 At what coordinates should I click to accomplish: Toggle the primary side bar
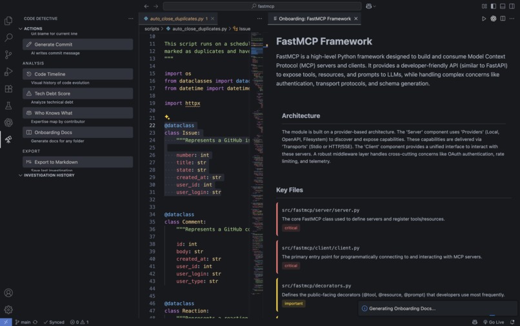[x=494, y=6]
